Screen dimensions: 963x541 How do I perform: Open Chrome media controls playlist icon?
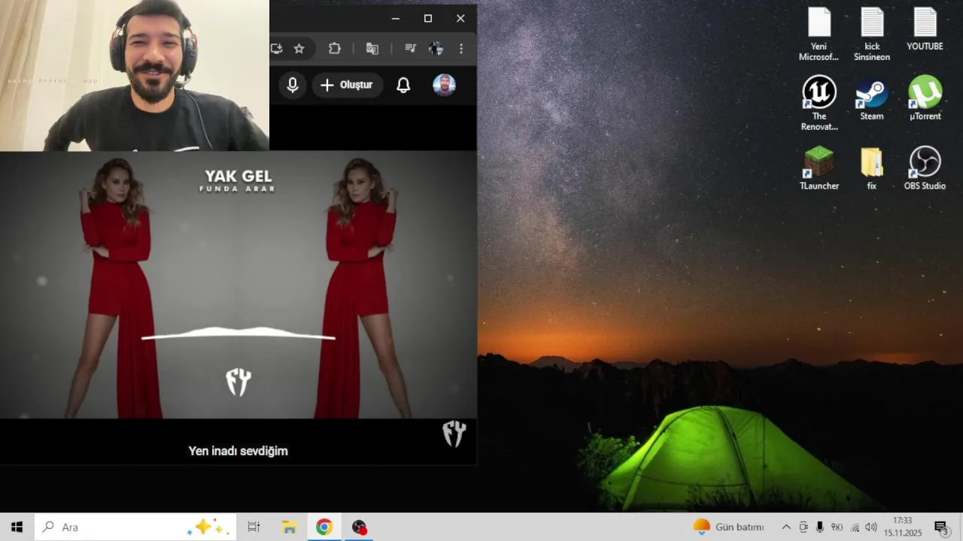pyautogui.click(x=410, y=49)
